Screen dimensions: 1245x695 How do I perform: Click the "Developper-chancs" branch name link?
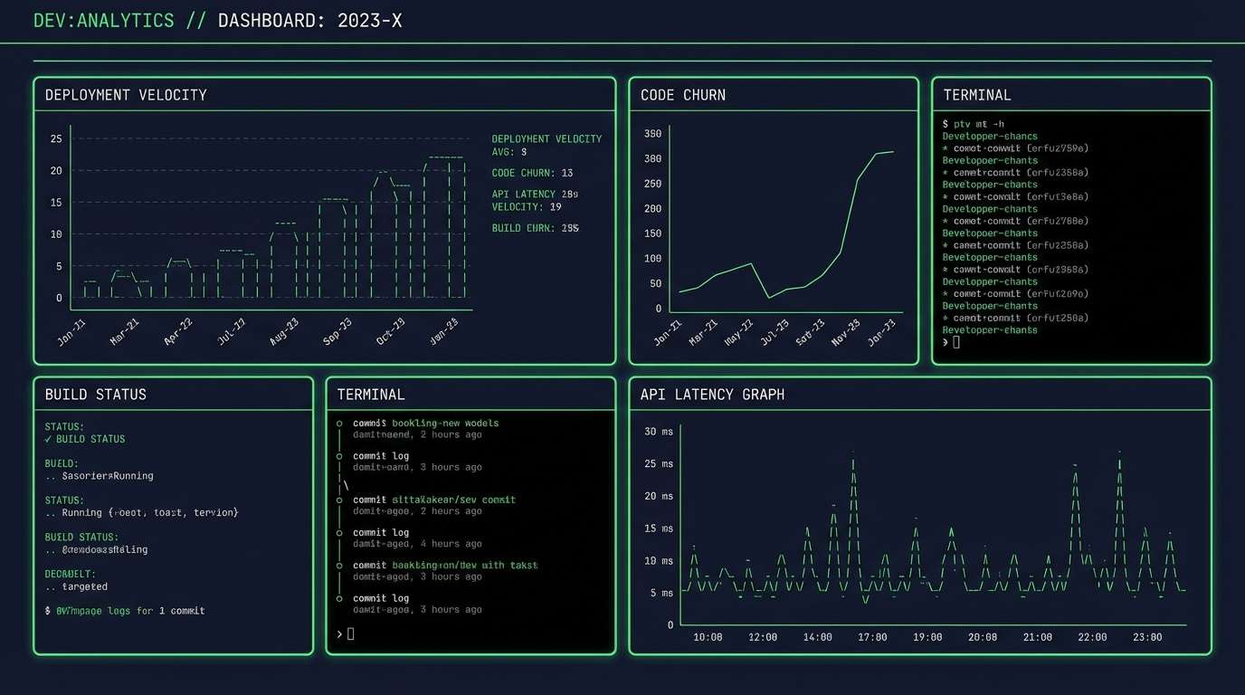coord(991,136)
